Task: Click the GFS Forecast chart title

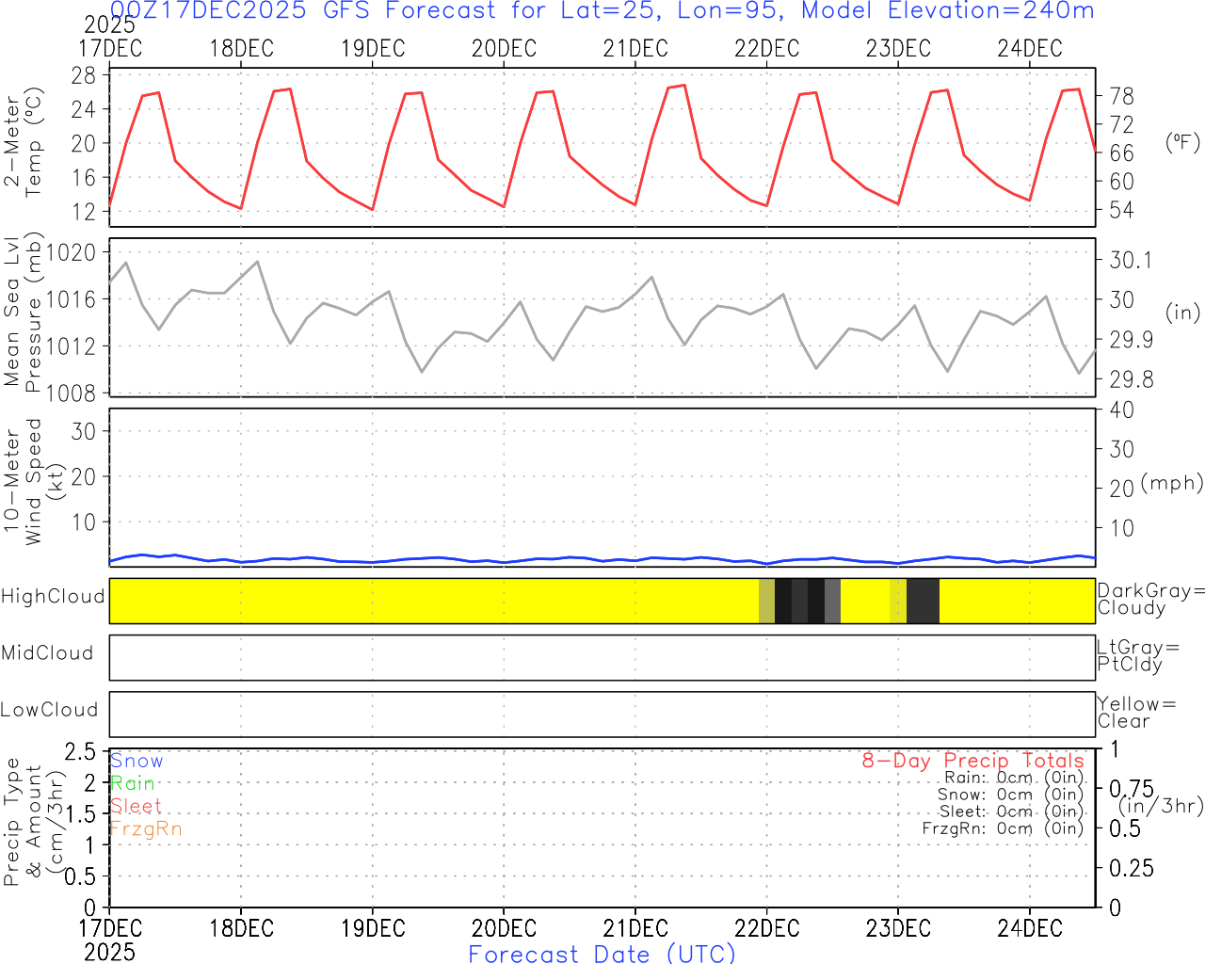Action: [x=602, y=11]
